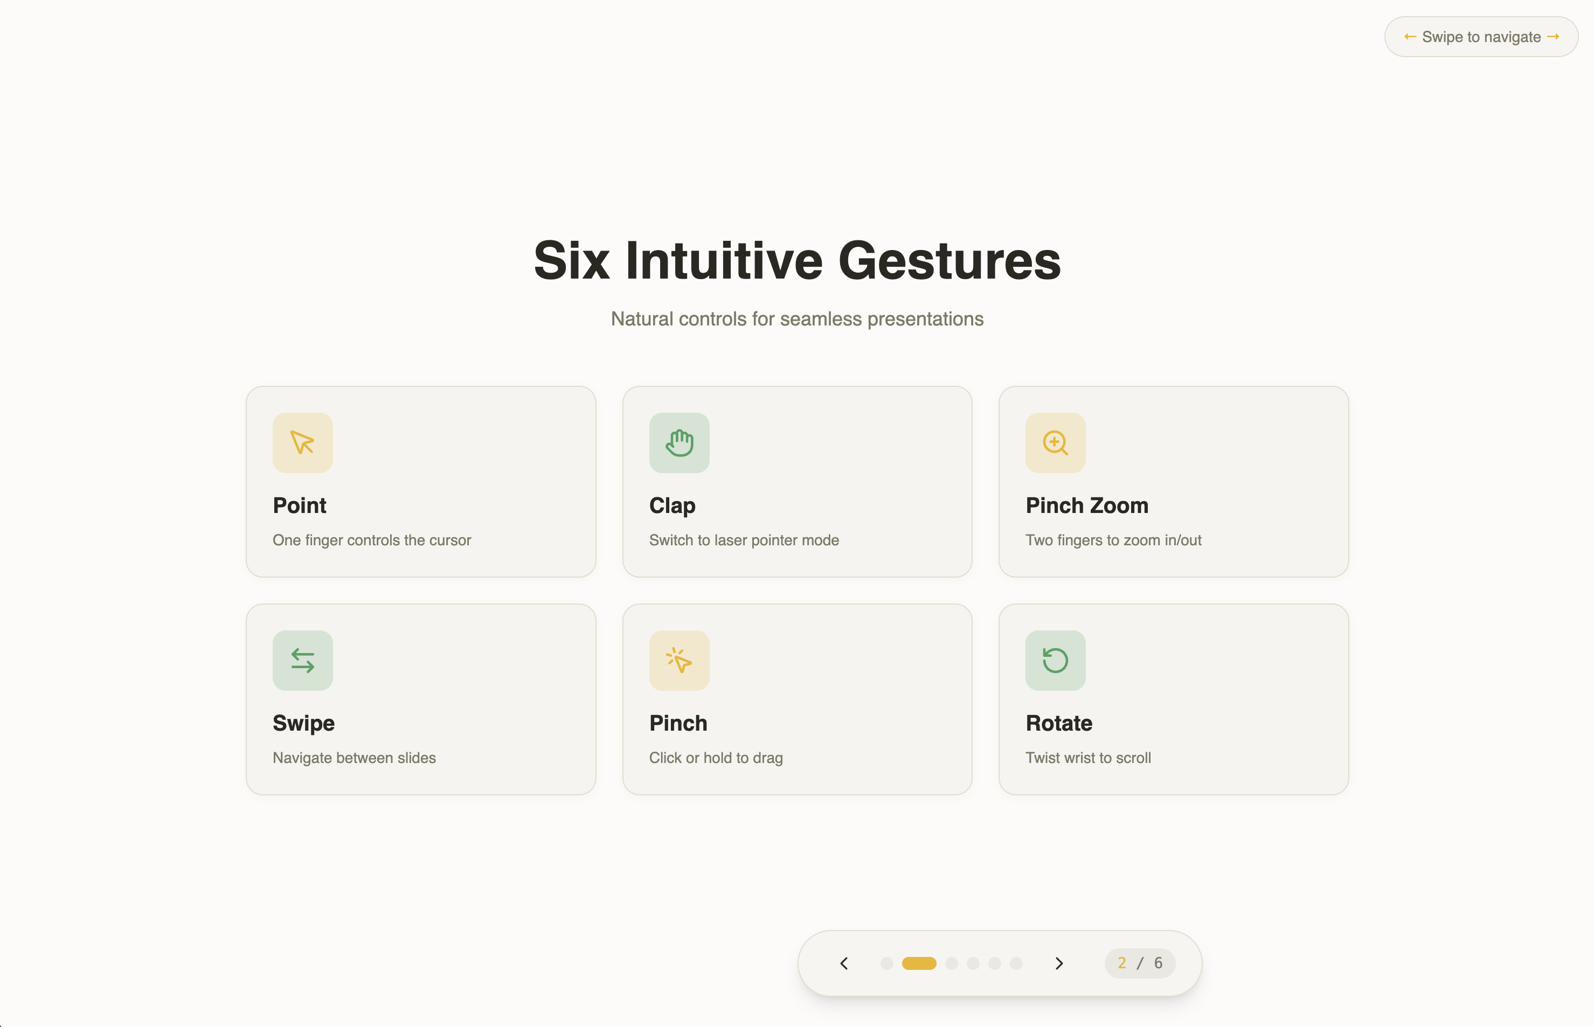The height and width of the screenshot is (1027, 1594).
Task: Click the Pinch click-cursor icon
Action: point(679,660)
